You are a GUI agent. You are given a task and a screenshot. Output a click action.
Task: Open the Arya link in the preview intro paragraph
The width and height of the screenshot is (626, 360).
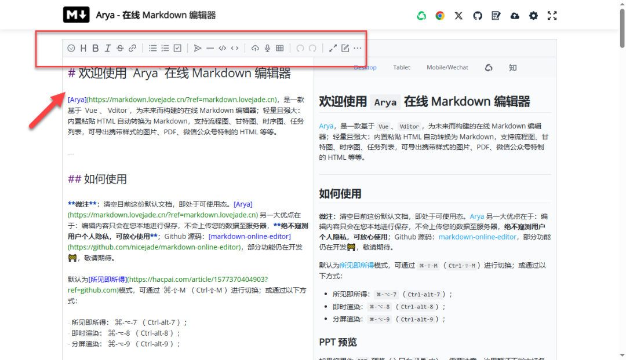pyautogui.click(x=326, y=126)
